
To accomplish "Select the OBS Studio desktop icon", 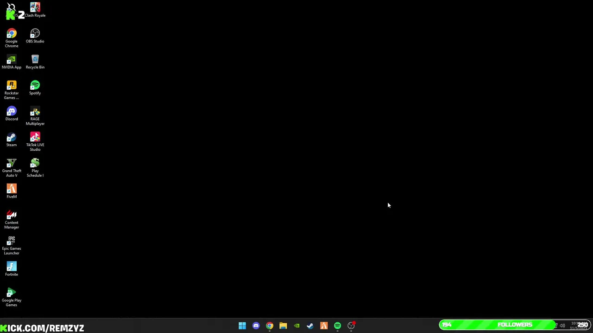I will [35, 36].
